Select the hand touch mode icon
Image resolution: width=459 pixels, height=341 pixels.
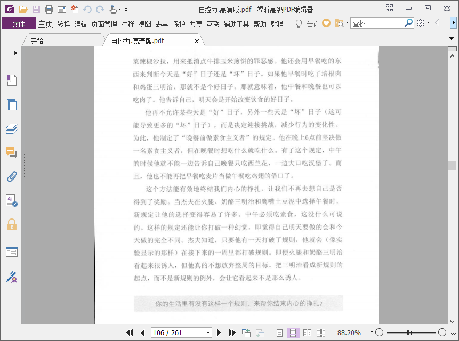point(113,10)
